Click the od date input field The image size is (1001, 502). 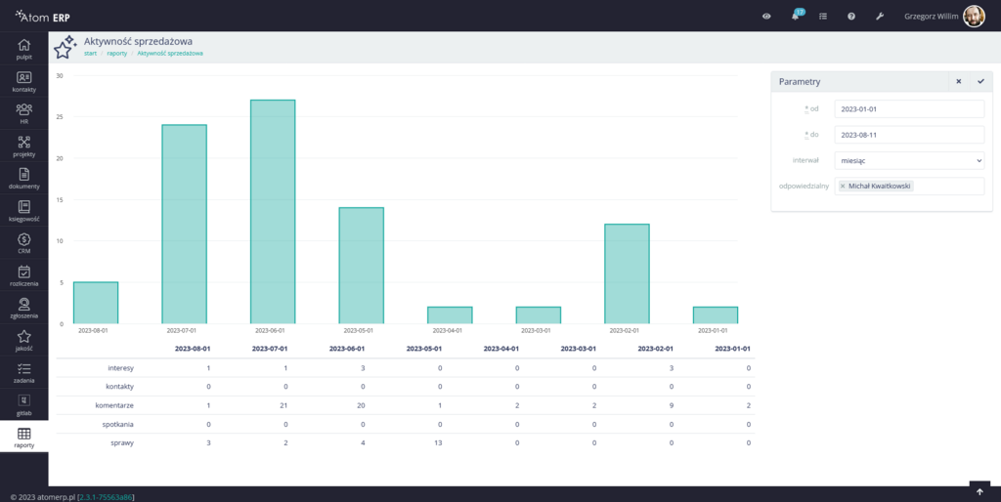(909, 109)
